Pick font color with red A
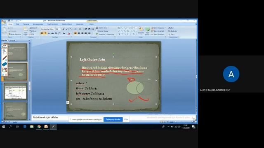 (69, 33)
